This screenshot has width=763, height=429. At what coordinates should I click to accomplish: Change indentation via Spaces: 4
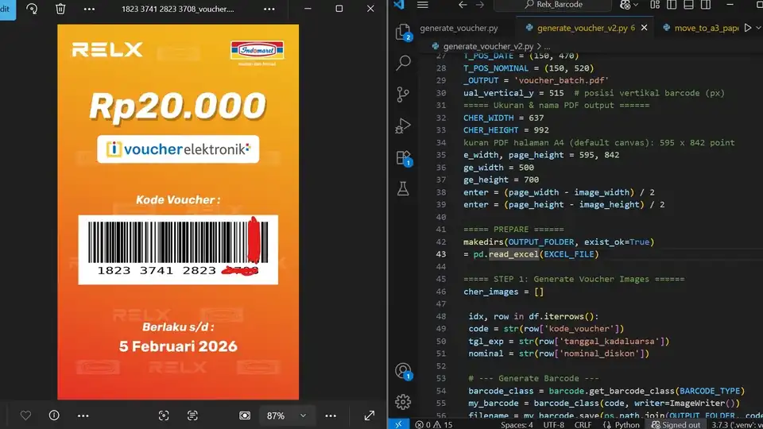[517, 424]
